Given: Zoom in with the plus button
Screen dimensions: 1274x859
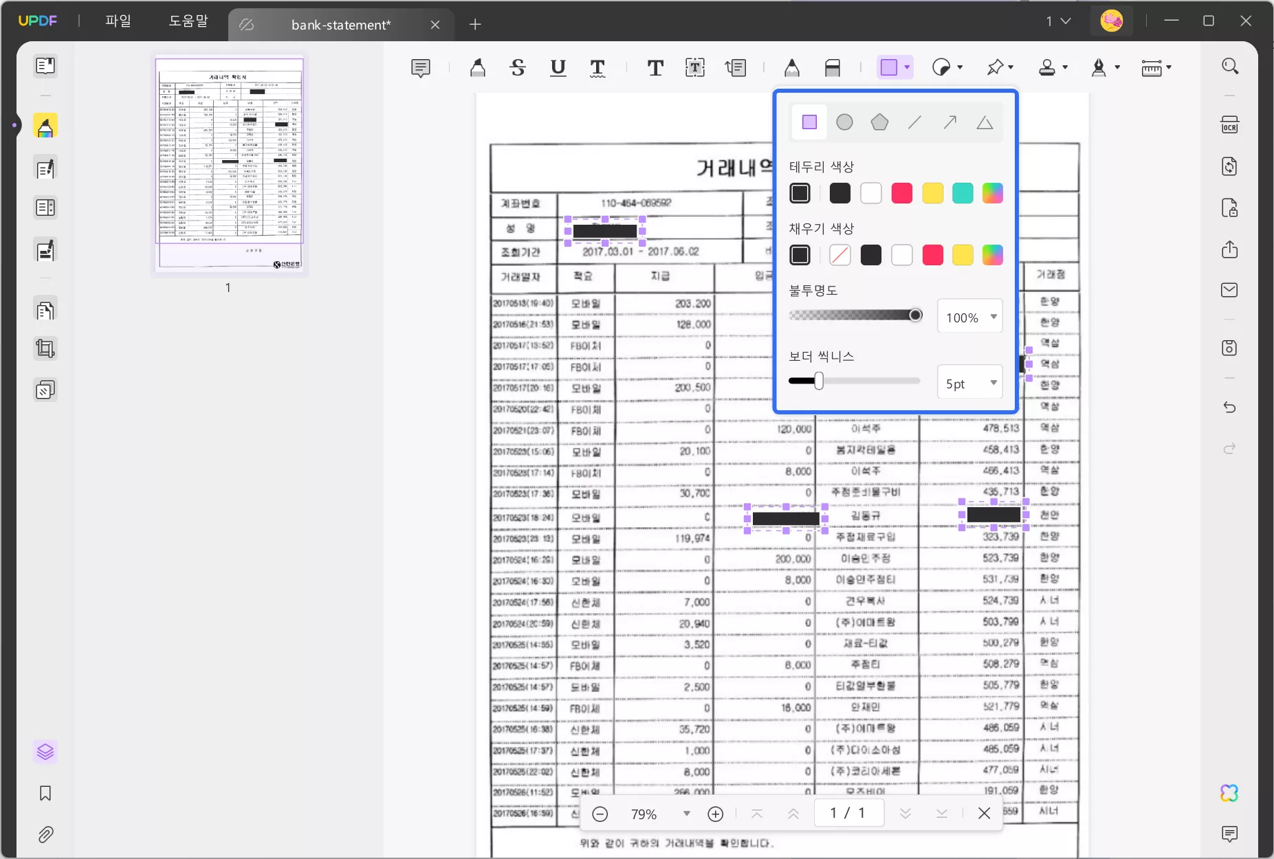Looking at the screenshot, I should 716,814.
